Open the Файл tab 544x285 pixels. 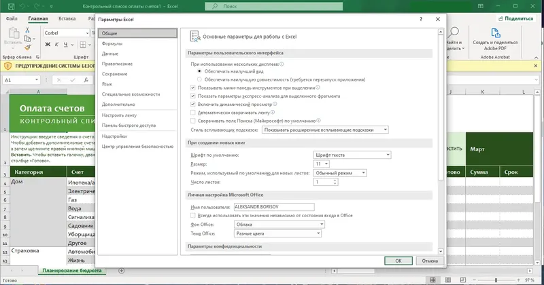12,19
